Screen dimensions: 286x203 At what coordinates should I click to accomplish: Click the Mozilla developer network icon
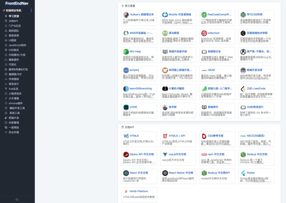165,15
